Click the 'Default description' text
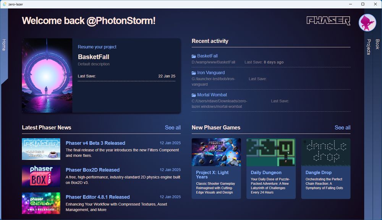Image resolution: width=382 pixels, height=220 pixels. (x=94, y=64)
